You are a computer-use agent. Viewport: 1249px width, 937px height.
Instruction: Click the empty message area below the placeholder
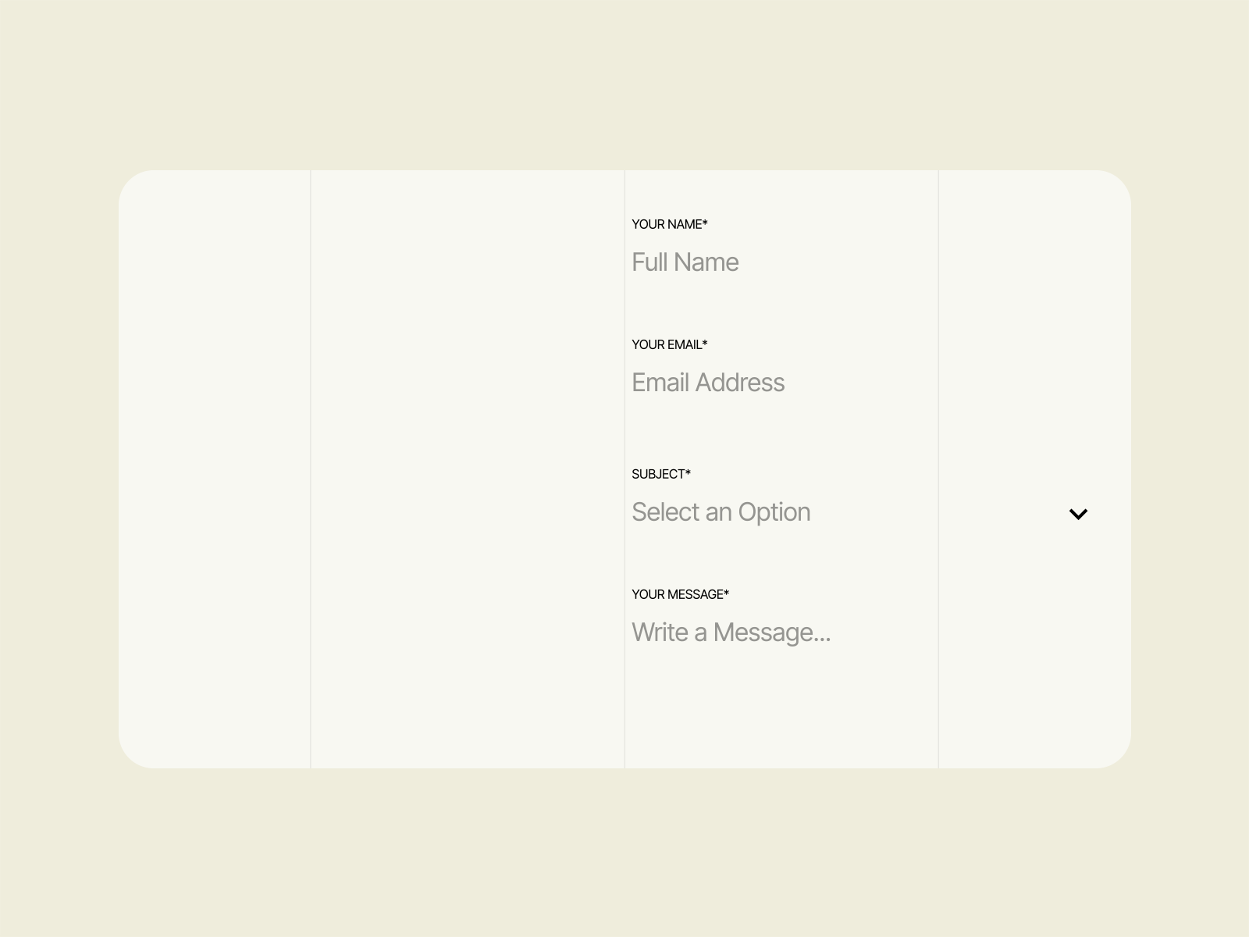tap(781, 703)
